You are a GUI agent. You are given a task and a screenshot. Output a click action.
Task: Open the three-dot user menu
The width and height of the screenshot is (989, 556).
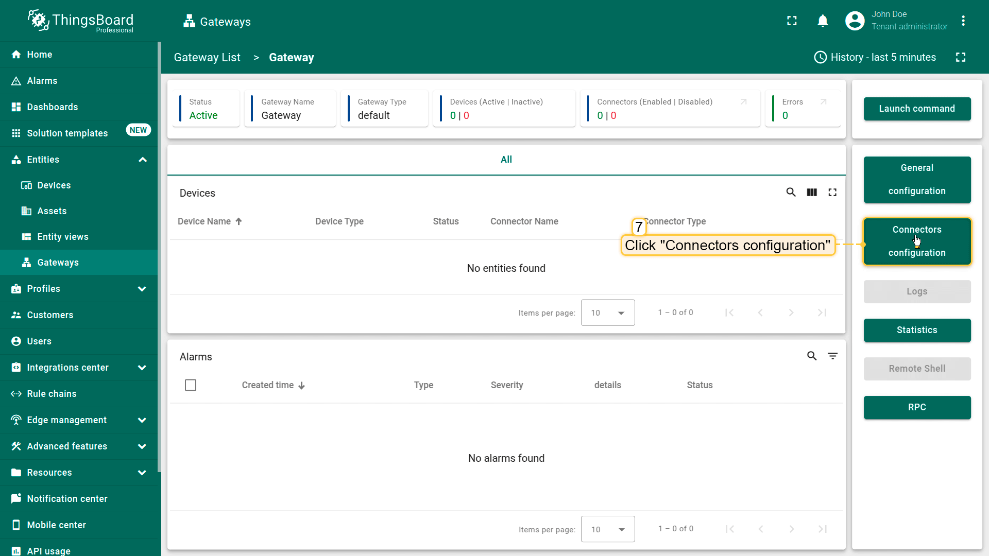coord(963,21)
